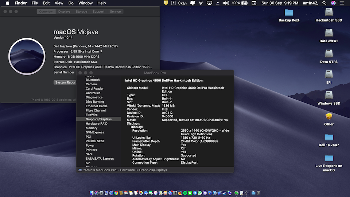Switch to the Displays tab
The image size is (350, 197).
coord(64,12)
